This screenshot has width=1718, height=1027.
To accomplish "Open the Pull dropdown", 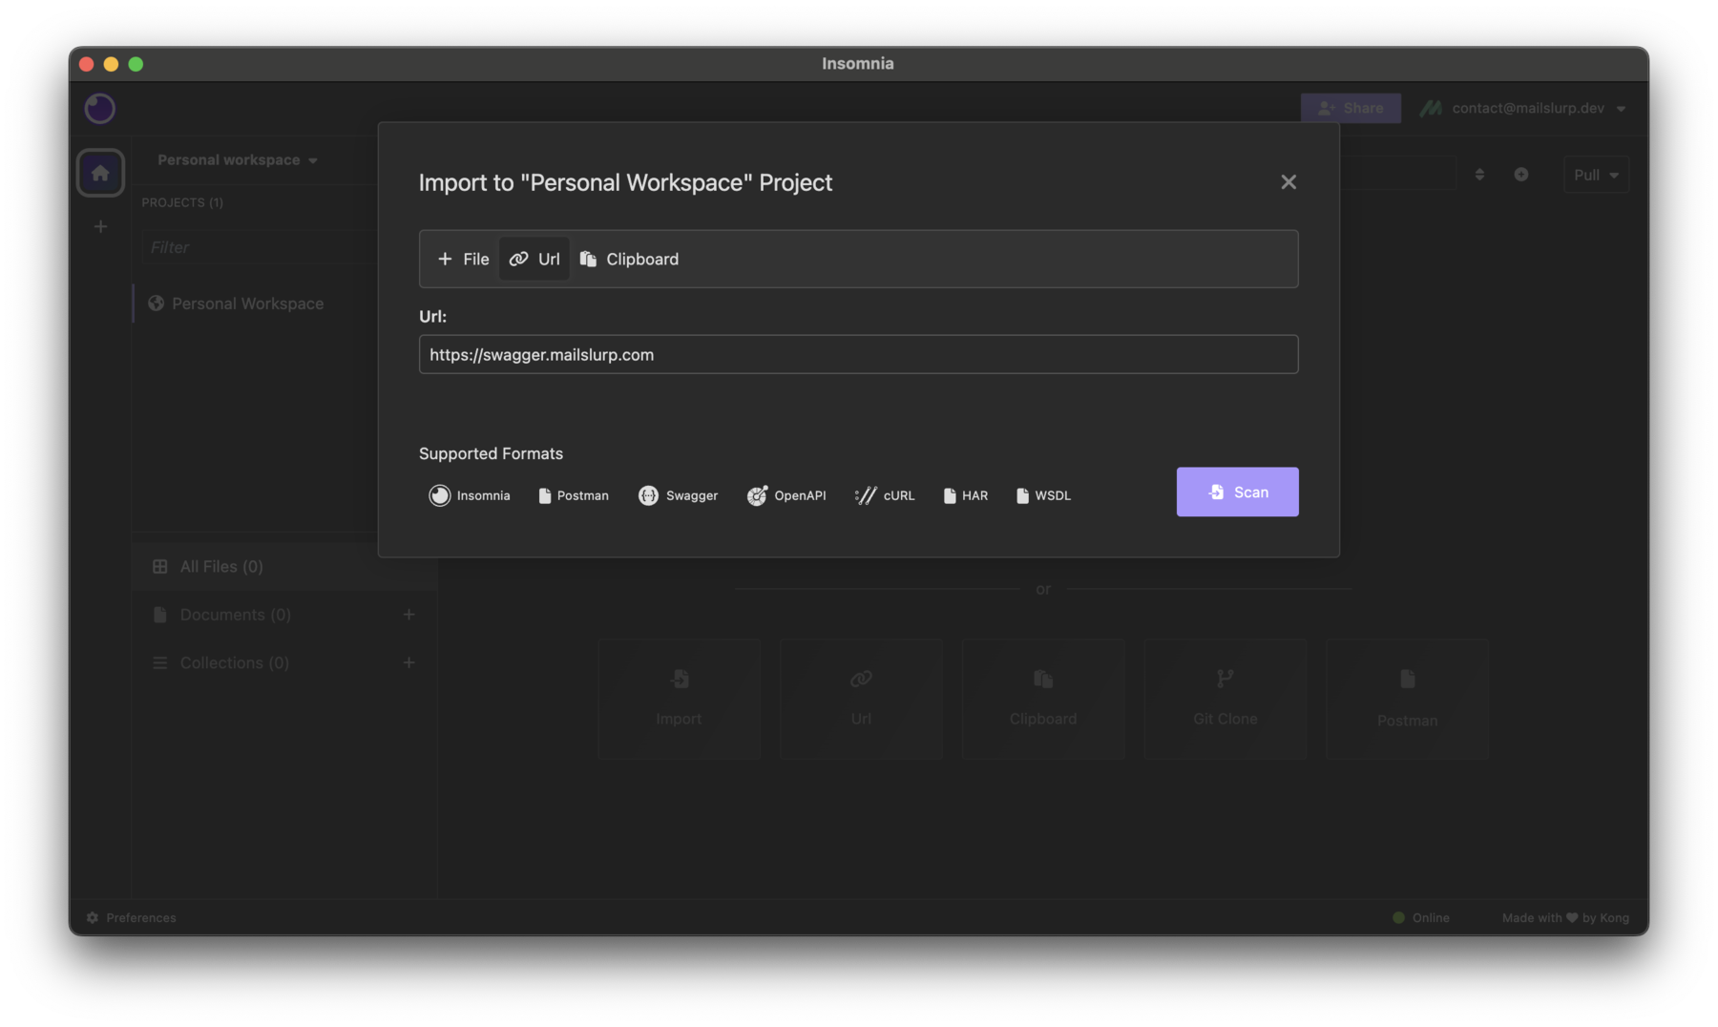I will (x=1596, y=175).
